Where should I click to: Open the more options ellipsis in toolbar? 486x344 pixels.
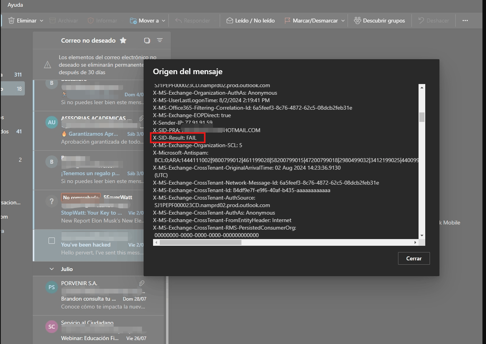pyautogui.click(x=465, y=21)
